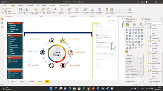Switch to Página 2 tab
The width and height of the screenshot is (163, 91).
(22, 82)
